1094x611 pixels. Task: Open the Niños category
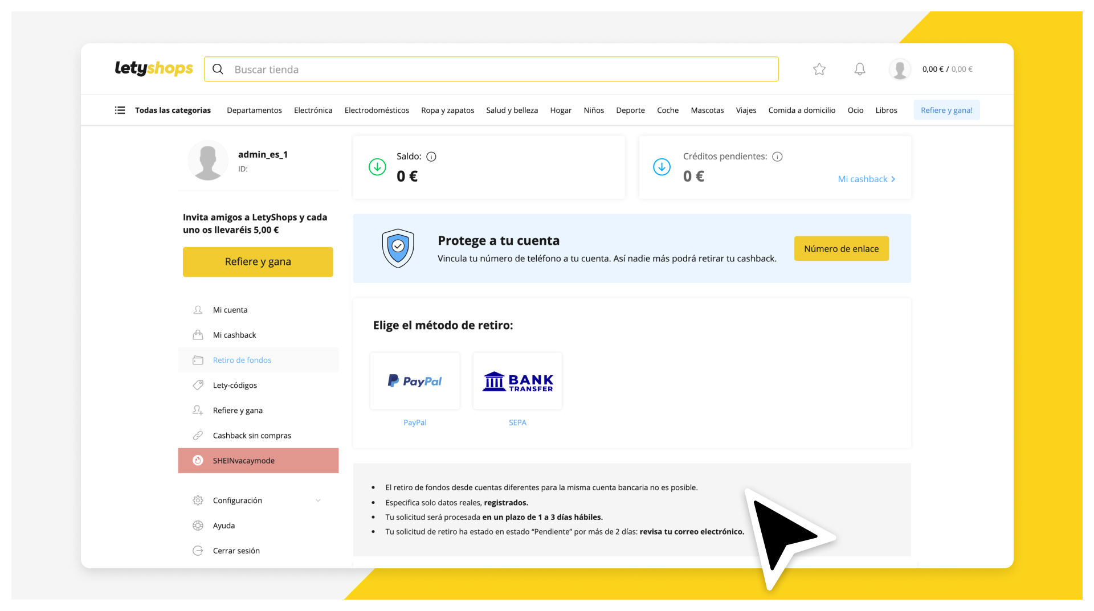click(594, 110)
